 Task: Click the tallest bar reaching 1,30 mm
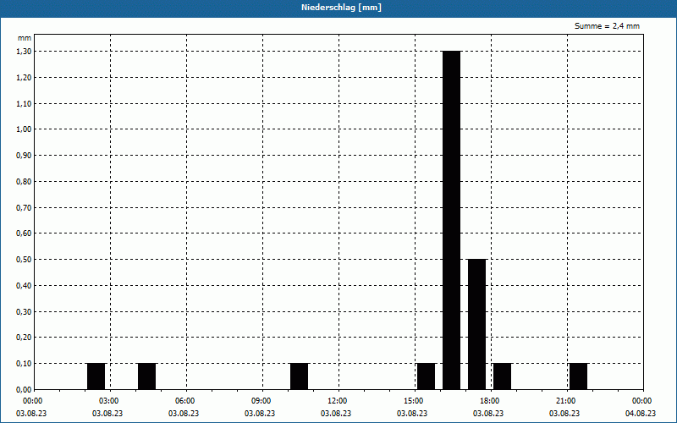click(451, 220)
